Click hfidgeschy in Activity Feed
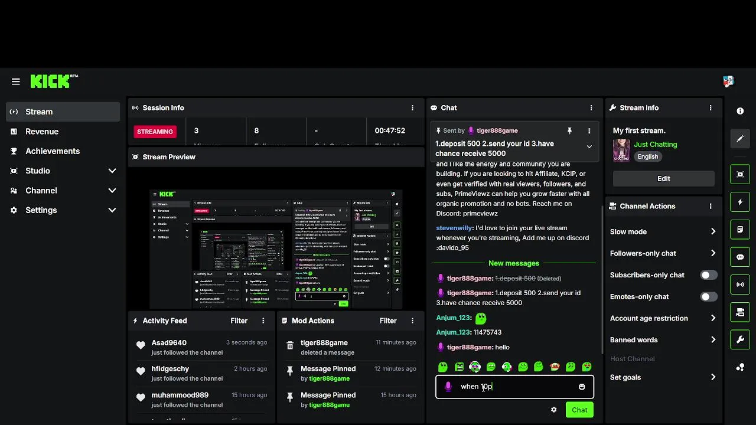Image resolution: width=756 pixels, height=425 pixels. point(170,368)
